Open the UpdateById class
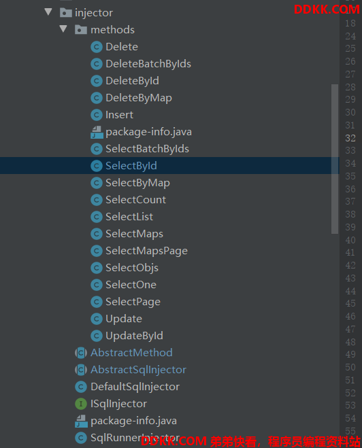Viewport: 362px width, 448px height. [134, 336]
